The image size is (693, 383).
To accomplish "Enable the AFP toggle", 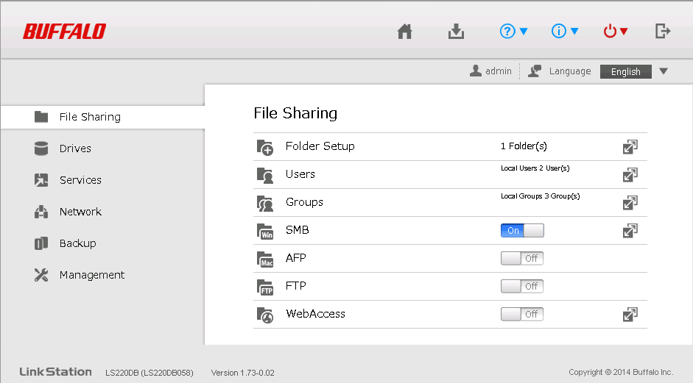I will (521, 259).
